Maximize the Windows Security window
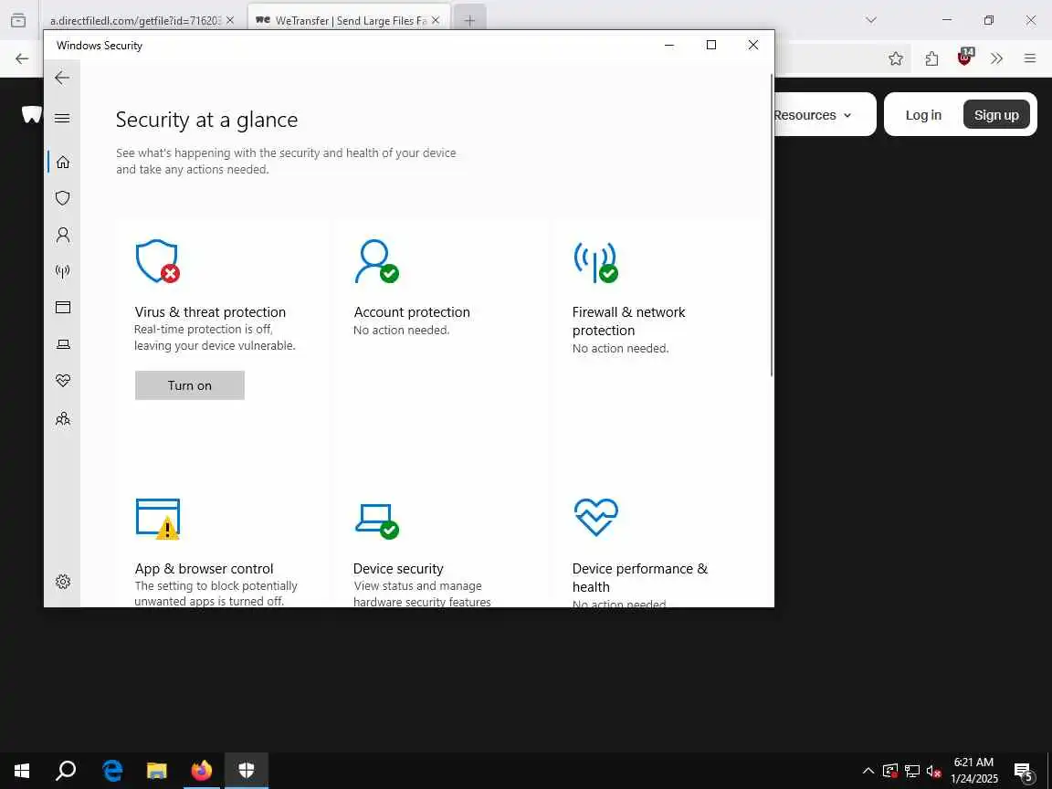Viewport: 1052px width, 789px height. (711, 45)
